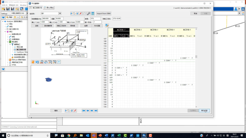Go to previous record blue arrow
246x138 pixels.
(88, 111)
